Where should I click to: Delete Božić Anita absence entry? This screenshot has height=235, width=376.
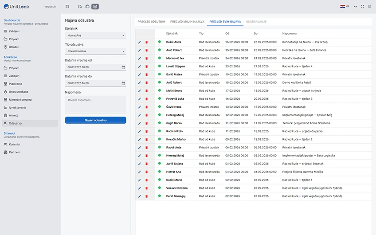[146, 42]
